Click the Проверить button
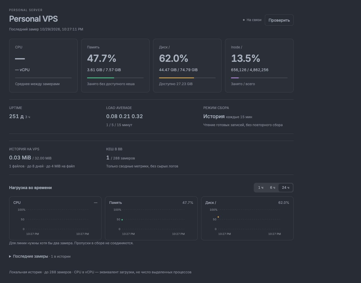 coord(279,20)
